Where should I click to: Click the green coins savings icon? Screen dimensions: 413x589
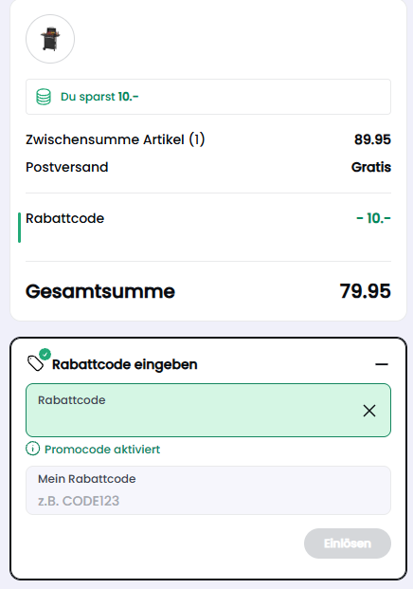(44, 97)
